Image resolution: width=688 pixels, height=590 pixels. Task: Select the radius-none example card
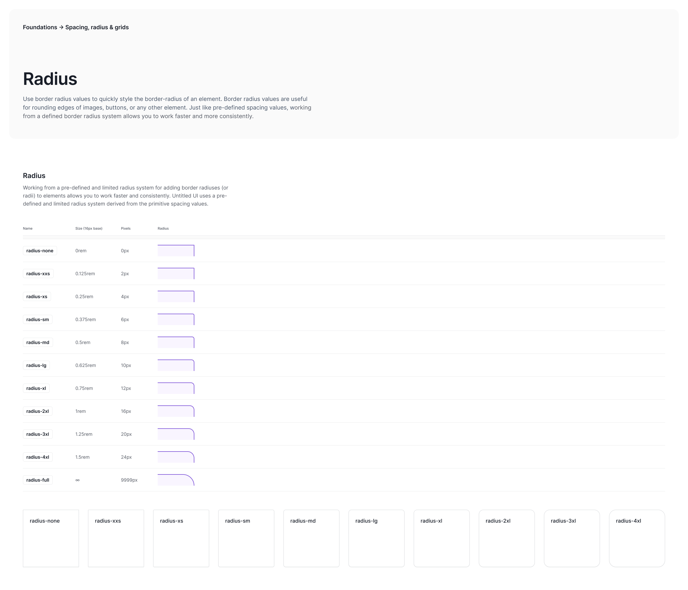[x=51, y=538]
